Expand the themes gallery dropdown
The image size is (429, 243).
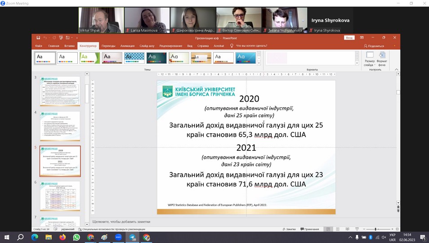[x=259, y=63]
